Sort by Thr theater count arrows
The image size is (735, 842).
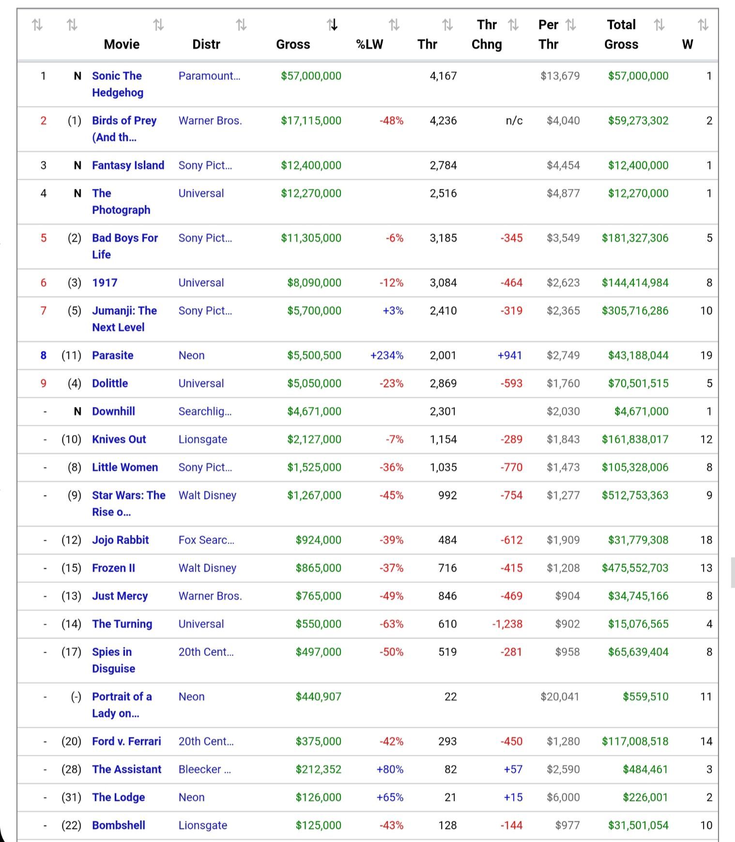[x=448, y=24]
